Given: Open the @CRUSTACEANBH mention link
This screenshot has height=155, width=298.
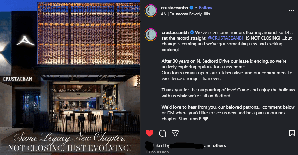Looking at the screenshot, I should pyautogui.click(x=226, y=38).
